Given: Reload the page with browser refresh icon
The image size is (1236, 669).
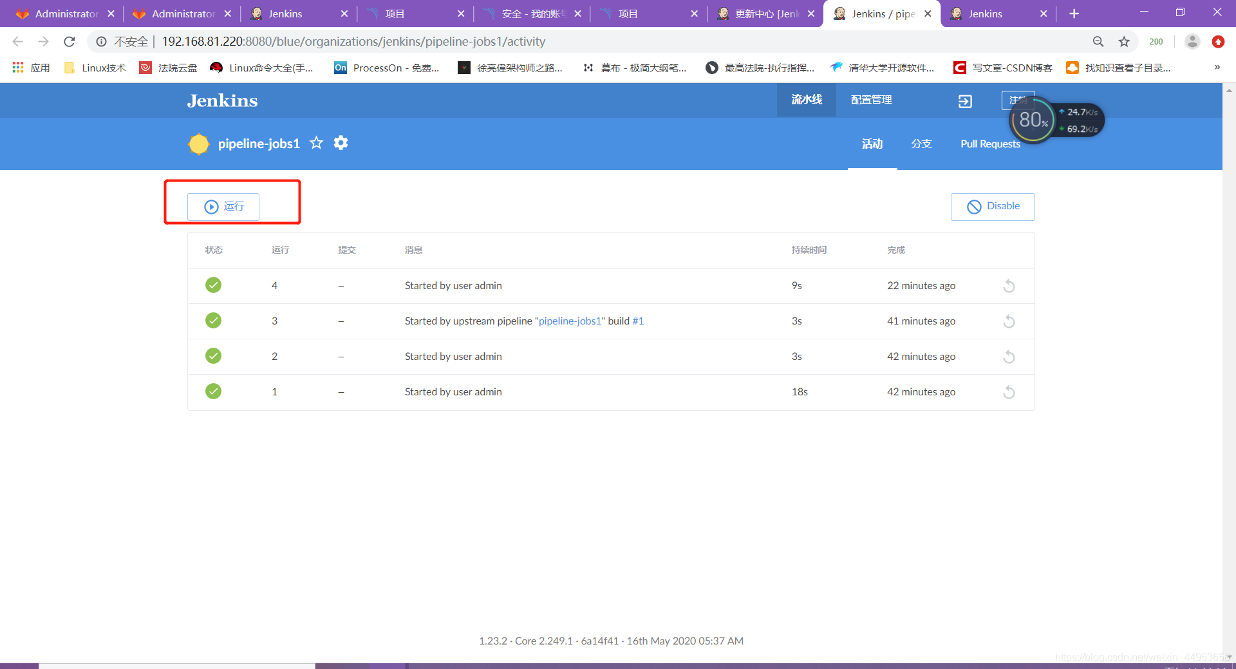Looking at the screenshot, I should click(70, 42).
